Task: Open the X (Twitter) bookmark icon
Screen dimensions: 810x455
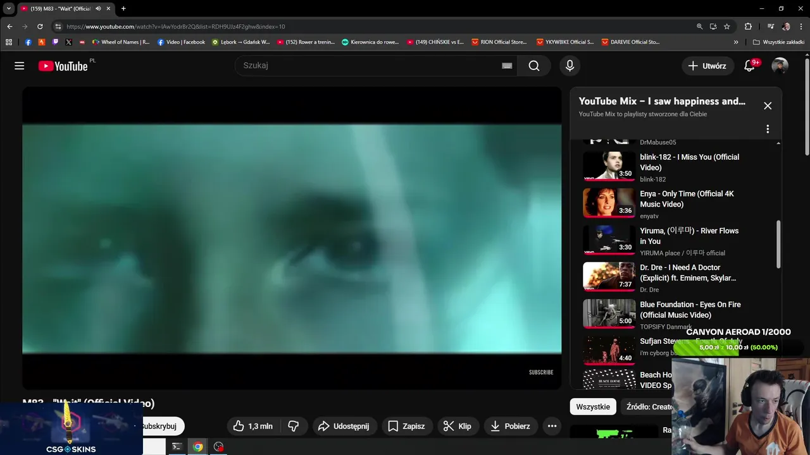Action: point(68,42)
